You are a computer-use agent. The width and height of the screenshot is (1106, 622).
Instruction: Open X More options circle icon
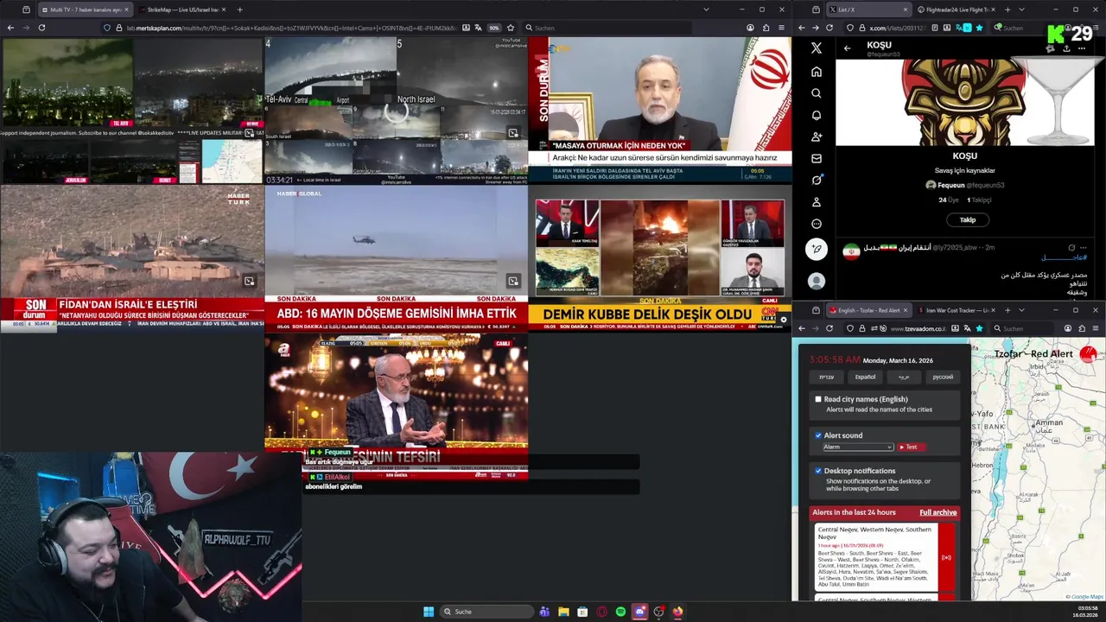(817, 224)
